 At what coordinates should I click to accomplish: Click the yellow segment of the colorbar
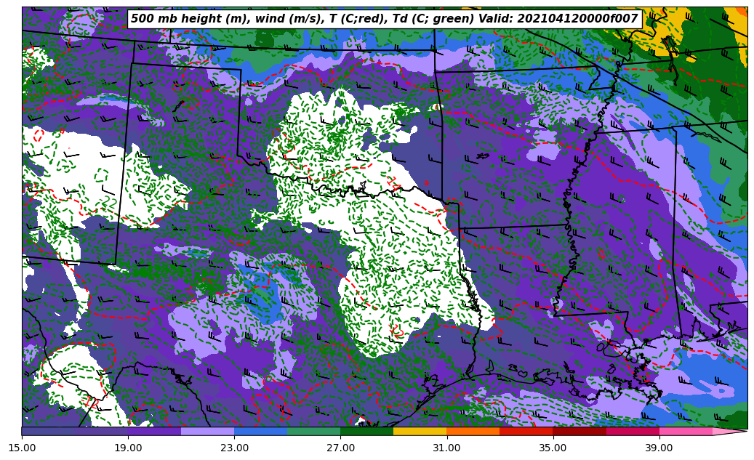(420, 431)
